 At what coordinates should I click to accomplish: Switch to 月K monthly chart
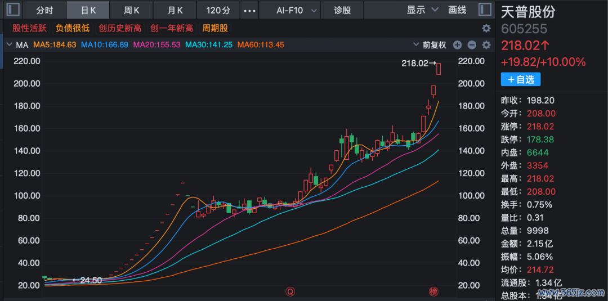tap(175, 10)
